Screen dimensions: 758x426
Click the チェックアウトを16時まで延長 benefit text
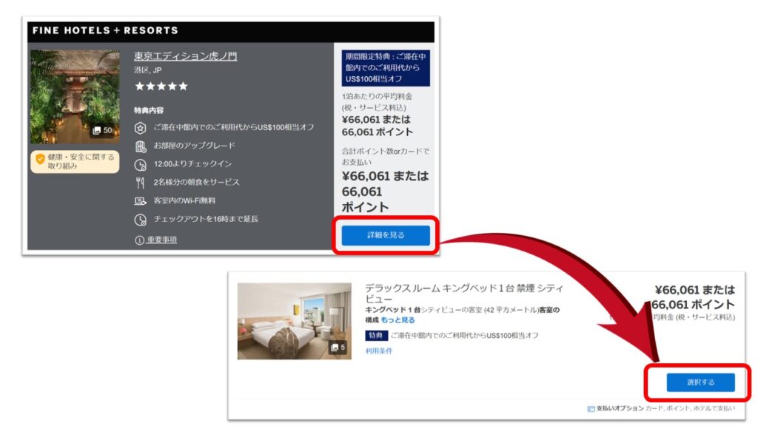[x=206, y=219]
